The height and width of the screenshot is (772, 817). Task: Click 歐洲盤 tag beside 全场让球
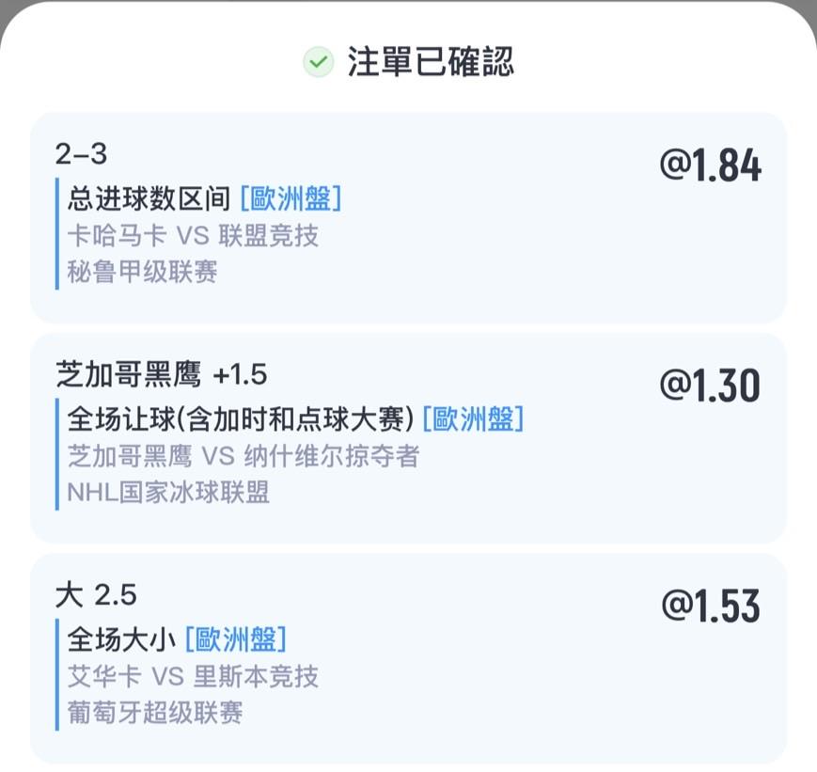473,418
